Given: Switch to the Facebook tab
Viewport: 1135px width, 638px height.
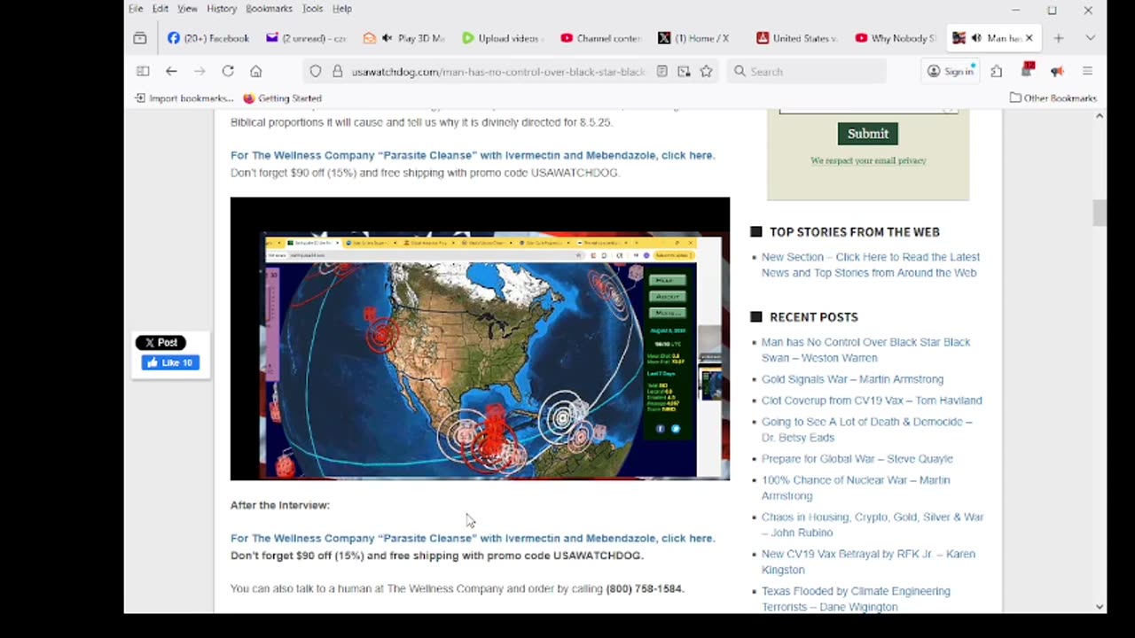Looking at the screenshot, I should point(209,38).
